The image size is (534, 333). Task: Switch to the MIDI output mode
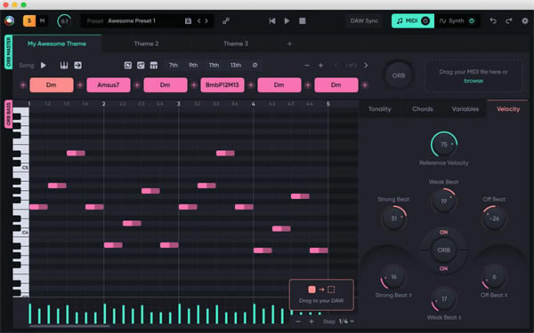tap(413, 21)
